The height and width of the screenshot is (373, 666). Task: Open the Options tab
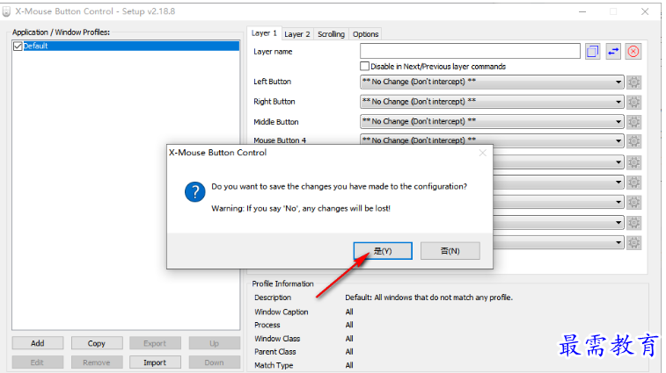click(365, 34)
